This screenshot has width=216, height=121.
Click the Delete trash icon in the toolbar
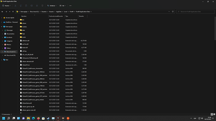43,6
